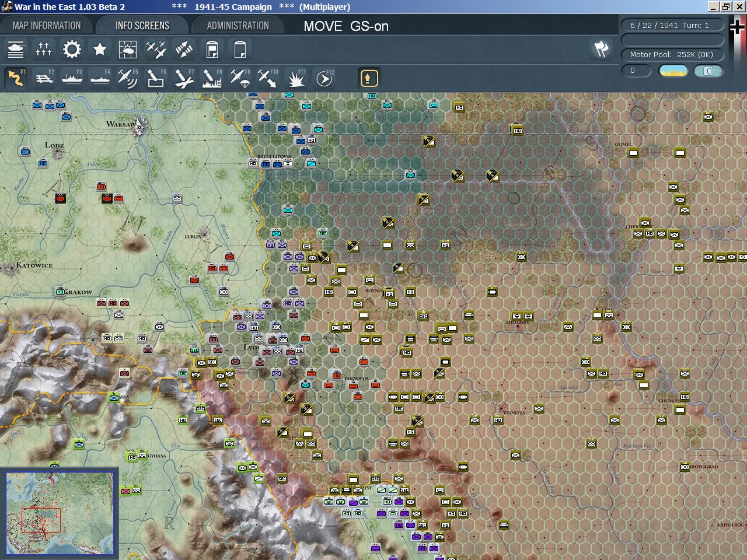Open the blank report document icon
Image resolution: width=747 pixels, height=560 pixels.
click(x=240, y=50)
